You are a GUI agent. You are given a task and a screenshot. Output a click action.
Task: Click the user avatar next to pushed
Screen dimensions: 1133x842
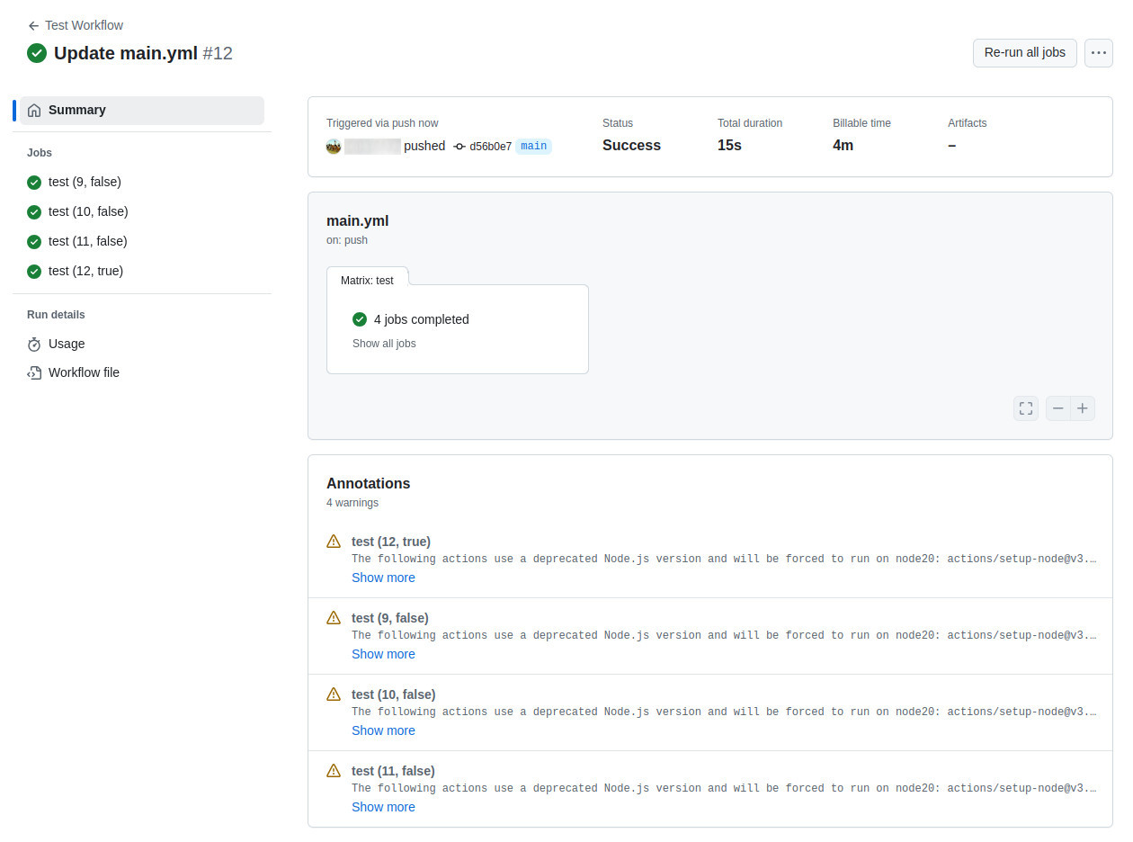point(334,146)
